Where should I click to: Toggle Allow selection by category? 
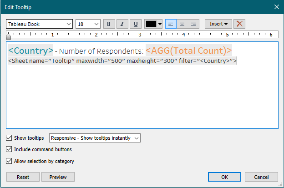tap(9, 161)
